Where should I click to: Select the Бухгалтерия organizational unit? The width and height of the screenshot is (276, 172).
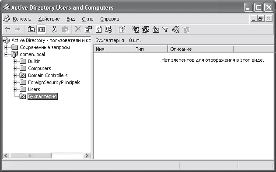[x=42, y=96]
